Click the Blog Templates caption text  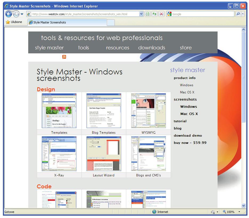click(x=104, y=132)
